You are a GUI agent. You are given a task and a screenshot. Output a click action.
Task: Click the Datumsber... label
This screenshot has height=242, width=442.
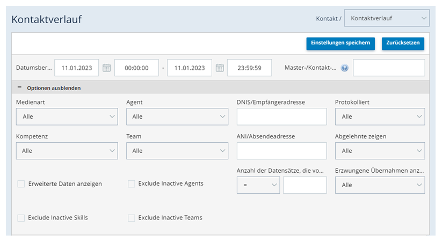pos(34,68)
